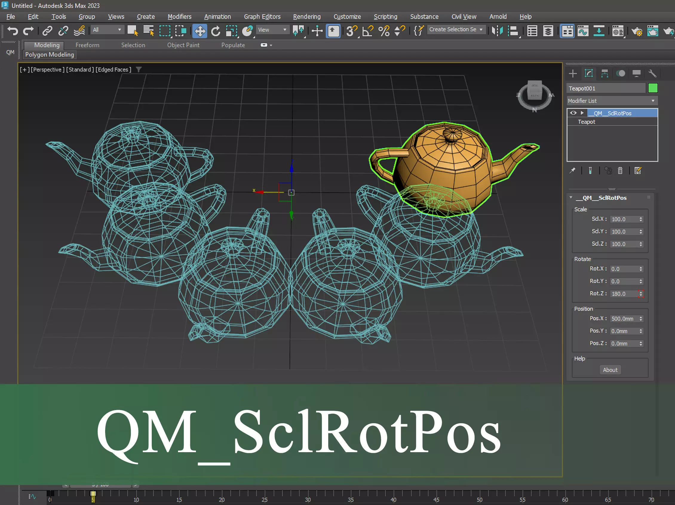
Task: Click the Select and Place tool
Action: coord(248,31)
